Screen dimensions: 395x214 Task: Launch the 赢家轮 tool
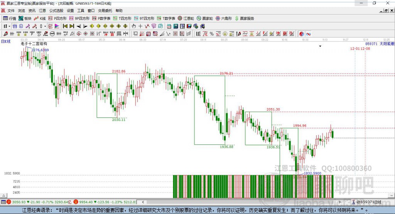pos(205,19)
